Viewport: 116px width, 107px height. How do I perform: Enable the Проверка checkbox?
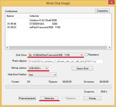[86, 55]
